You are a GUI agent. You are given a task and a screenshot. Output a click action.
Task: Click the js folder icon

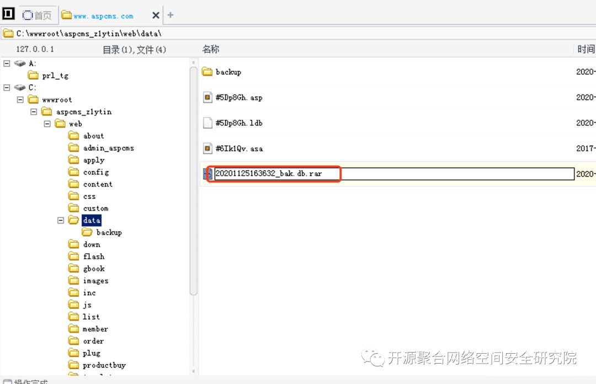point(74,305)
